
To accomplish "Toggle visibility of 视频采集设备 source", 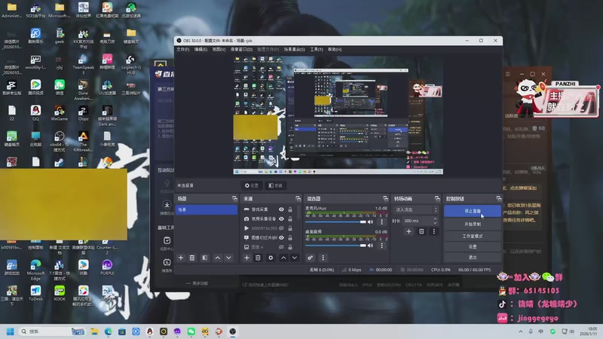I will pos(281,218).
